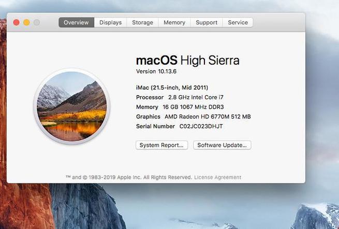Image resolution: width=339 pixels, height=229 pixels.
Task: Click the High Sierra mountain logo
Action: coord(71,105)
